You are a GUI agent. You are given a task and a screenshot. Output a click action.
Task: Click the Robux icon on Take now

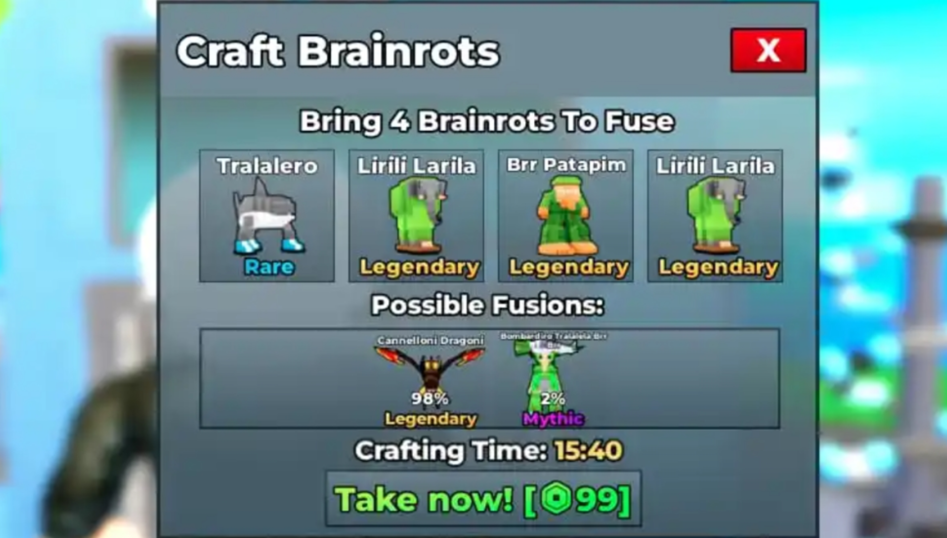click(x=556, y=499)
